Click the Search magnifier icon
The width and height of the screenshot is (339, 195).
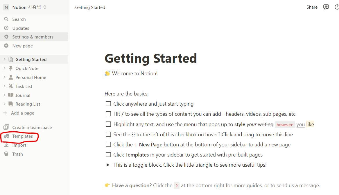click(x=6, y=19)
